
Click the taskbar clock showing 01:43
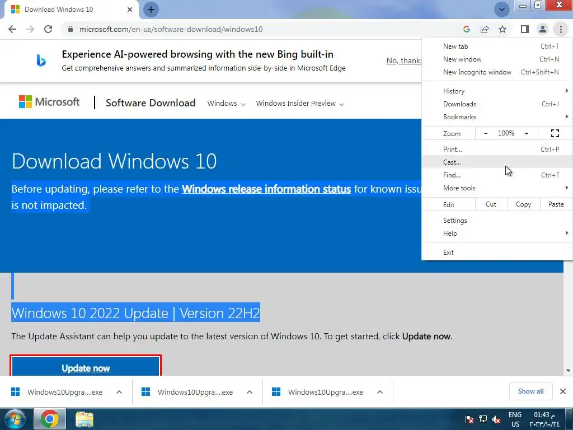tap(544, 419)
